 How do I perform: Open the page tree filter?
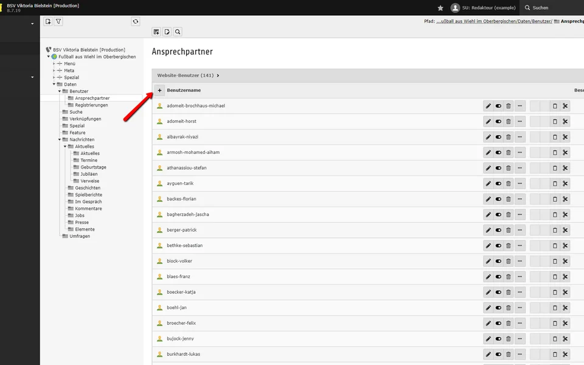[58, 21]
